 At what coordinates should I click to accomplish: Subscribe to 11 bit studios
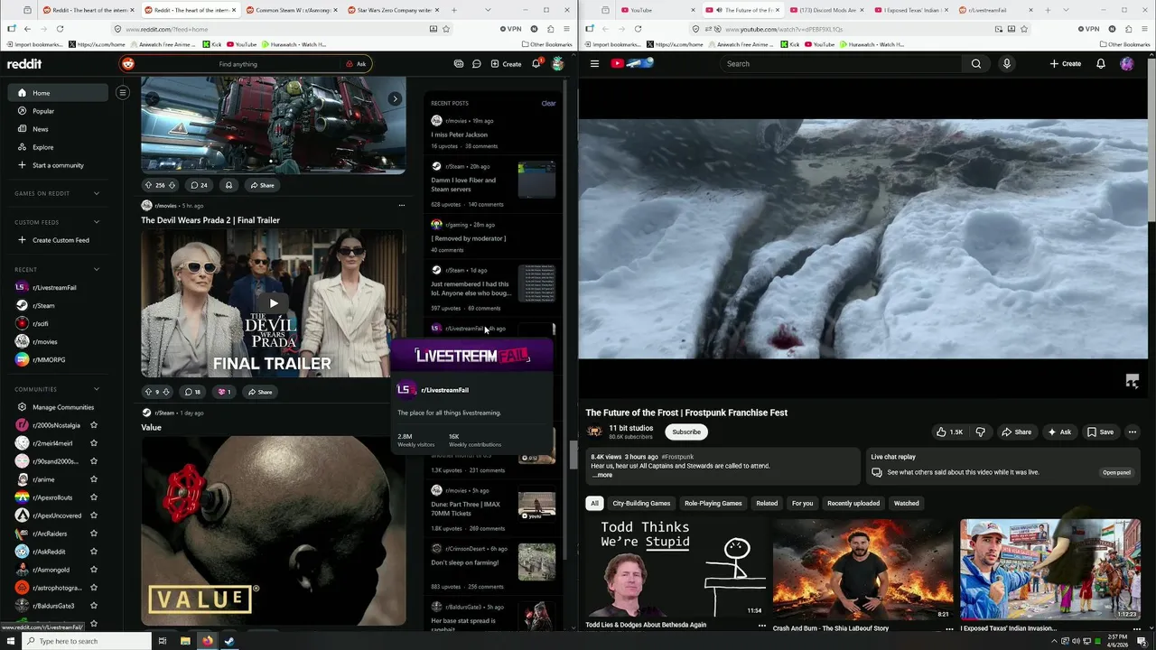coord(686,432)
